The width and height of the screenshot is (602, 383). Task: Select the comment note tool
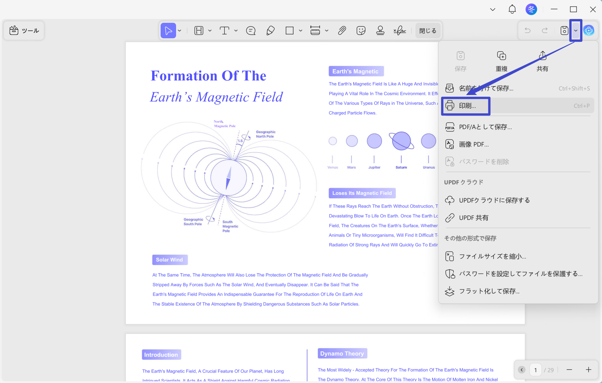point(251,31)
